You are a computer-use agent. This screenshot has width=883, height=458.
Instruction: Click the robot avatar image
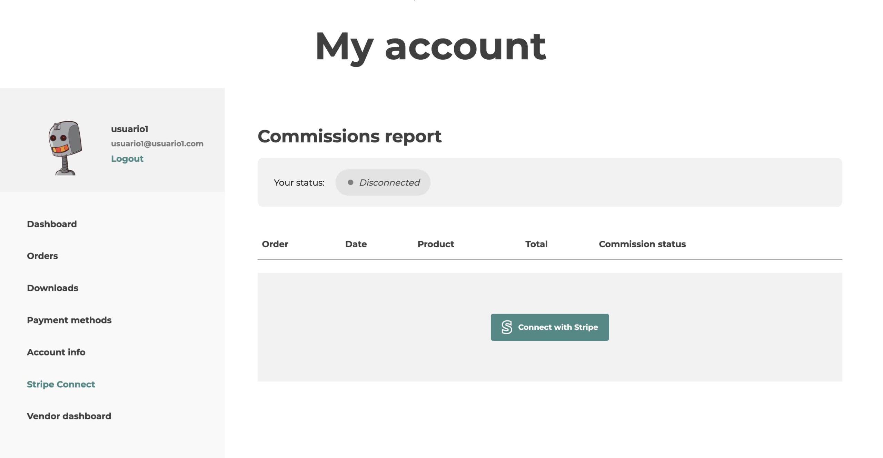65,148
